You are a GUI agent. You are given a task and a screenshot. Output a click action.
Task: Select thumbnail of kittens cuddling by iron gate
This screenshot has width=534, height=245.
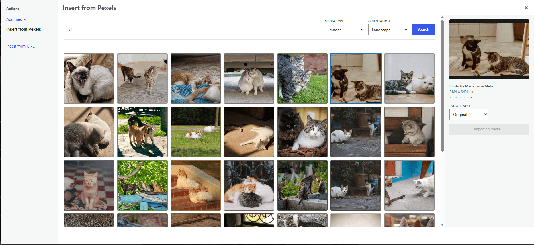tap(249, 185)
